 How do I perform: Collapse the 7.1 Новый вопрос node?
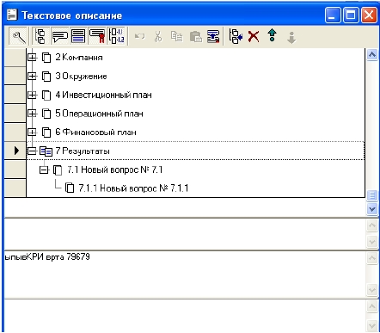pyautogui.click(x=44, y=170)
